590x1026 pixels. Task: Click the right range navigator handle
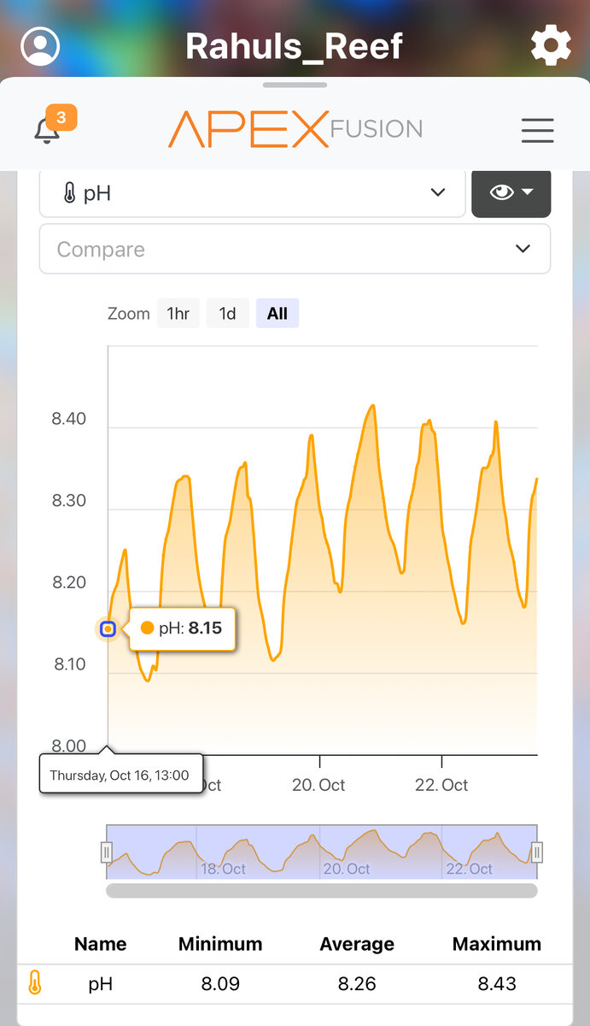537,852
